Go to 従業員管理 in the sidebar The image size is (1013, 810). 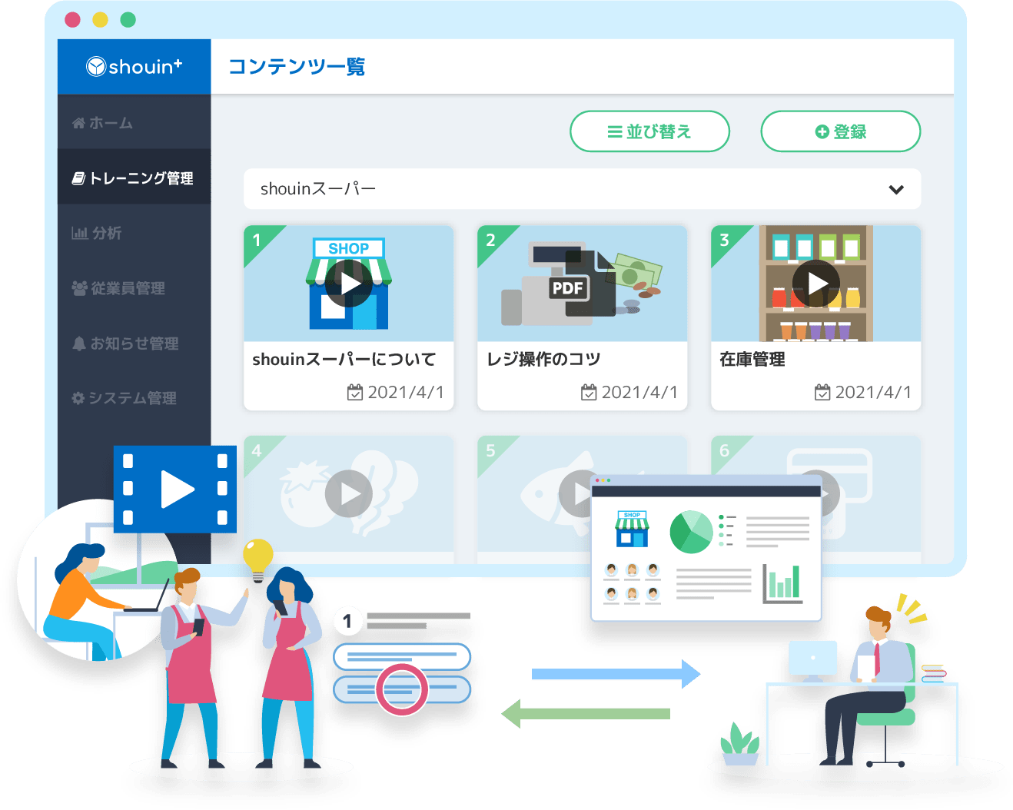(118, 288)
